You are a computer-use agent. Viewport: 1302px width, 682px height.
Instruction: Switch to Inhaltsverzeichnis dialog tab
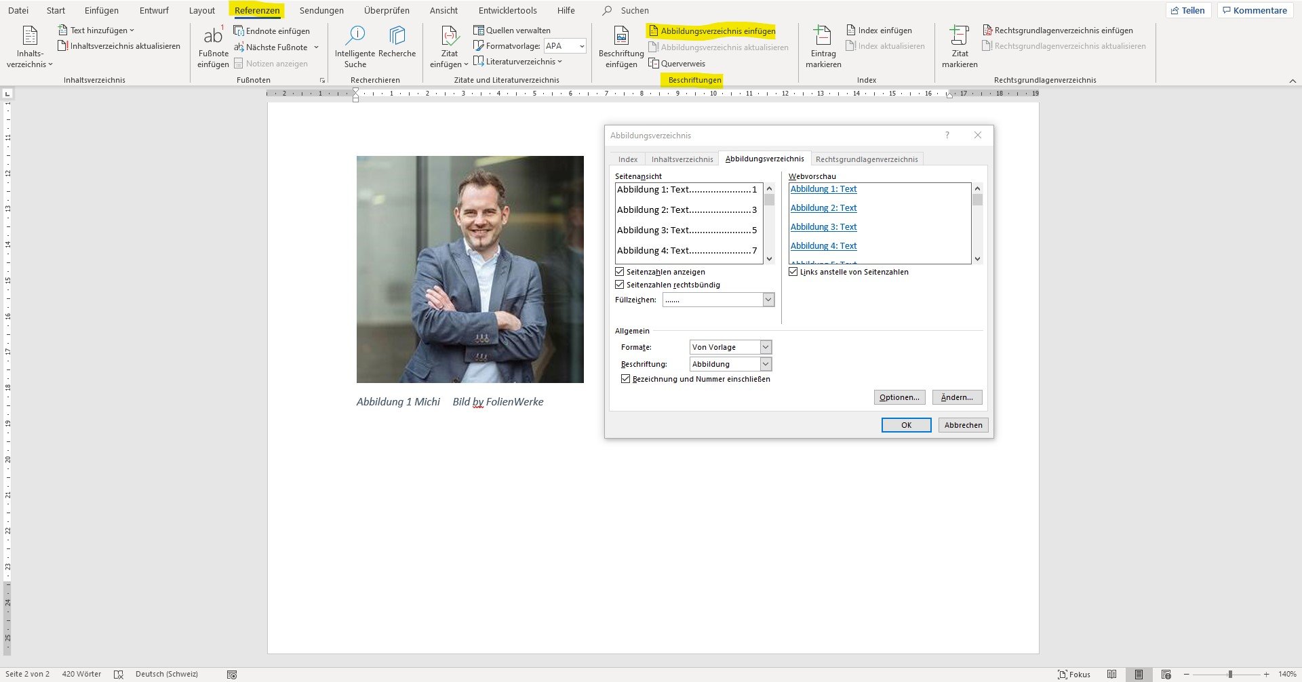coord(682,159)
